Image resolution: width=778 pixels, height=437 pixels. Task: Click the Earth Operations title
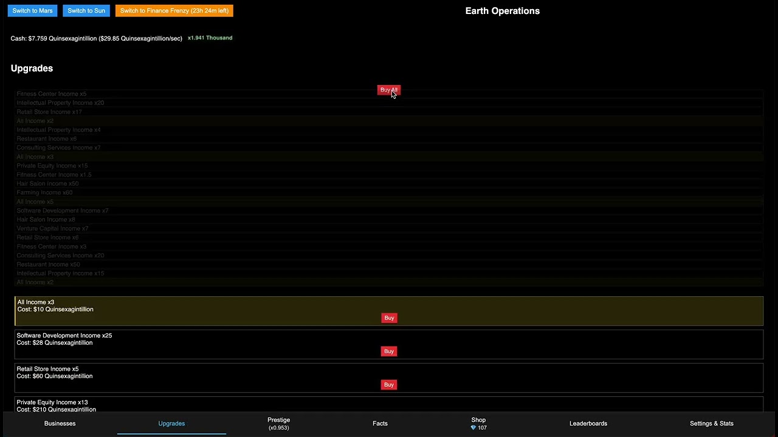click(x=502, y=11)
